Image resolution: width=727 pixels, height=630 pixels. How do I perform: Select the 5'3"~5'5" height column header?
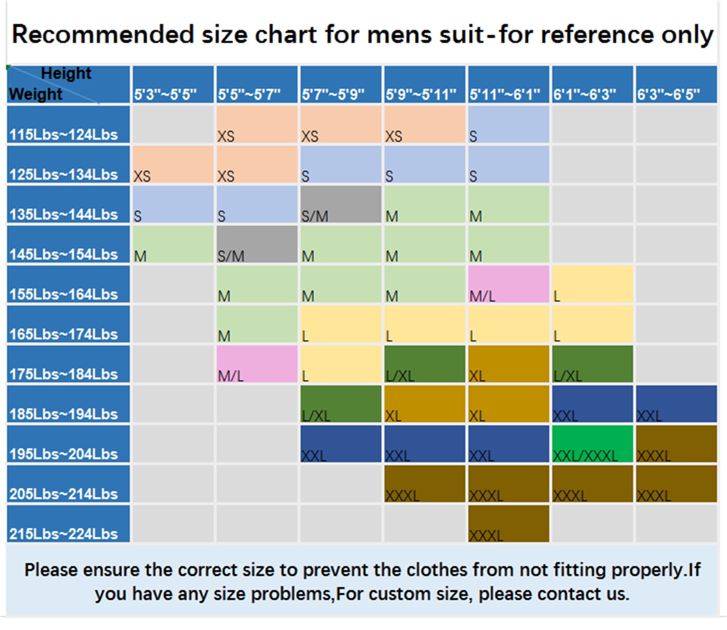[173, 84]
